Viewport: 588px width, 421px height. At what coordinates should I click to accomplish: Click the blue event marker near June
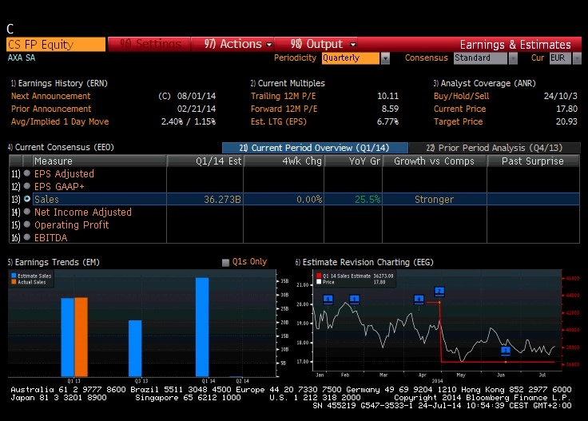pos(506,351)
